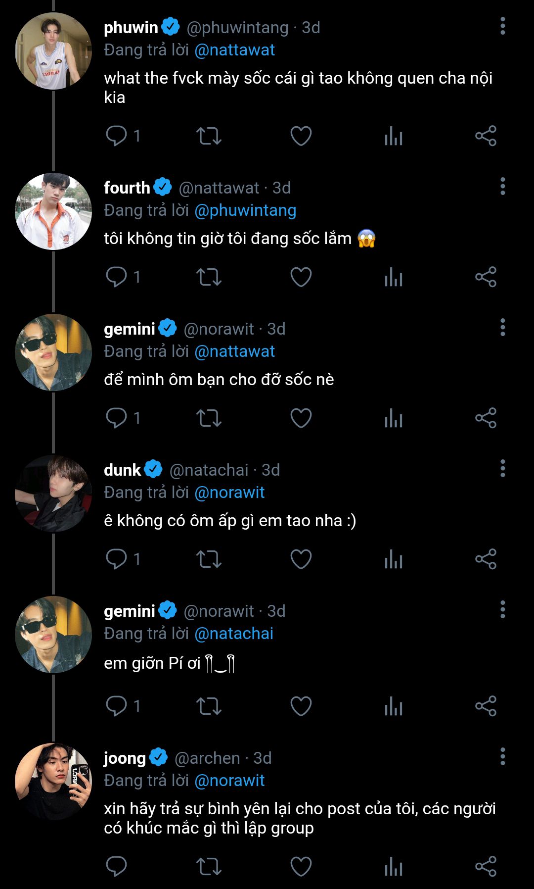The width and height of the screenshot is (534, 889).
Task: Open @phuwintang mention in fourth's reply
Action: (x=245, y=210)
